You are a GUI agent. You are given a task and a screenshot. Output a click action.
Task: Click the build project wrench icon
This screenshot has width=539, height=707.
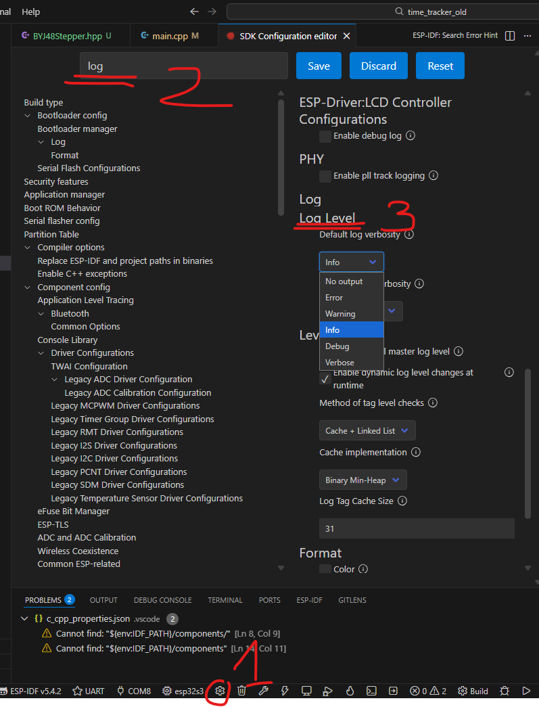(x=263, y=691)
